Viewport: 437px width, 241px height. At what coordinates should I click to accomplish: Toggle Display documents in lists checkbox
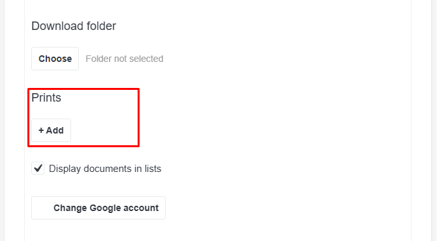point(38,168)
